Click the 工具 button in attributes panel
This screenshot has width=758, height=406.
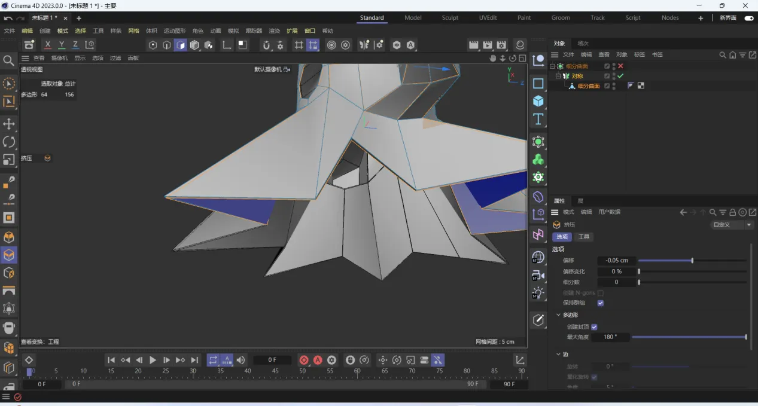tap(584, 237)
